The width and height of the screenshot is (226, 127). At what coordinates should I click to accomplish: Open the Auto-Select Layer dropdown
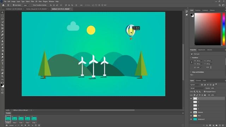click(26, 5)
